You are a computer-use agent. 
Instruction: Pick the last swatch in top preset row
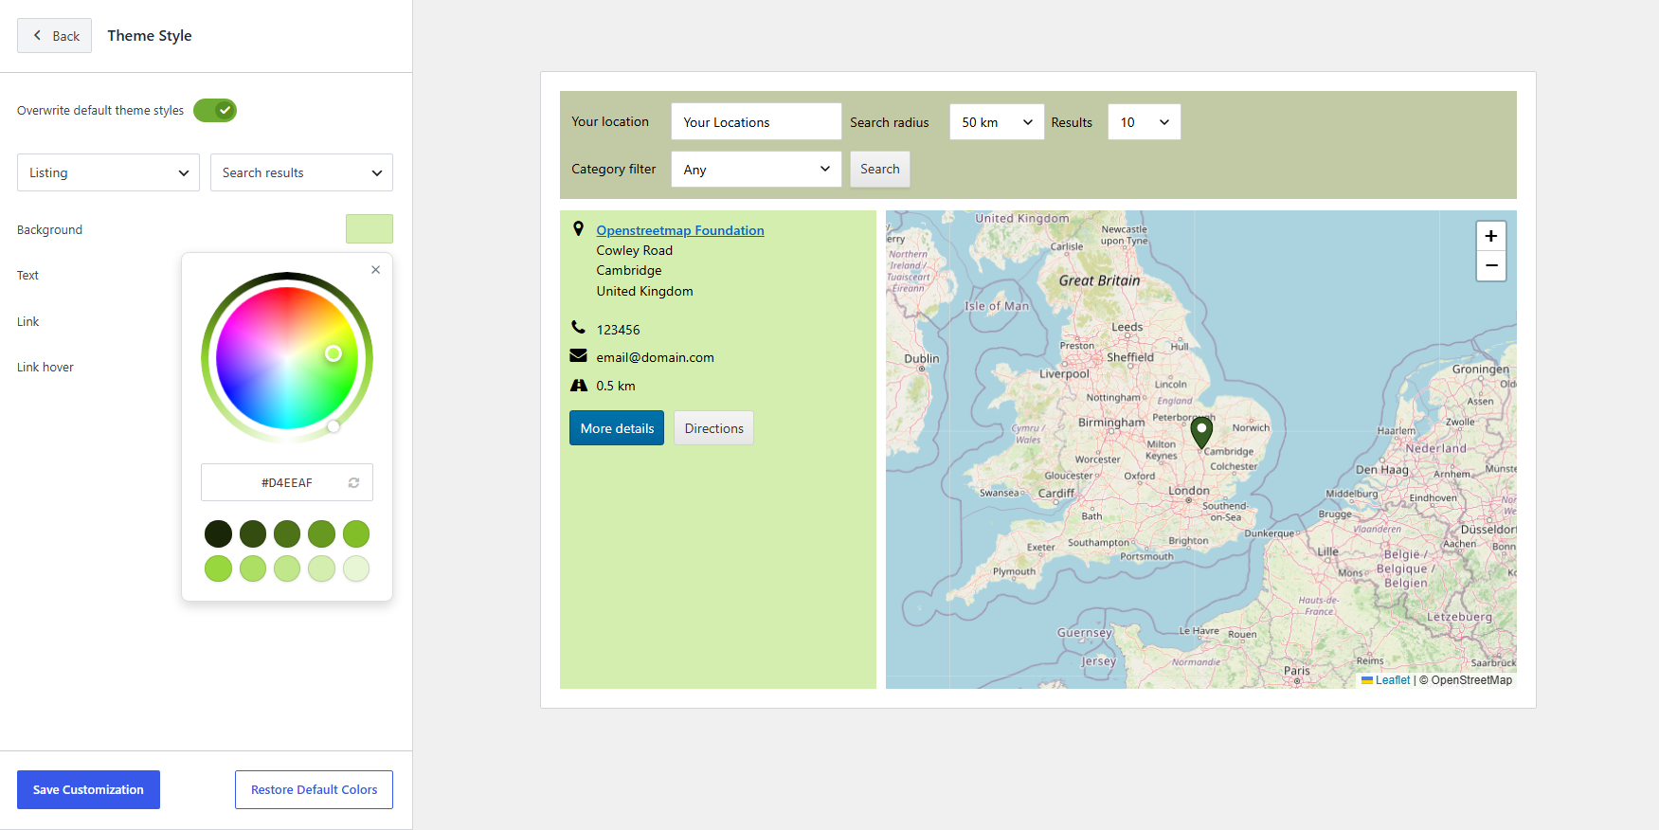[x=356, y=533]
